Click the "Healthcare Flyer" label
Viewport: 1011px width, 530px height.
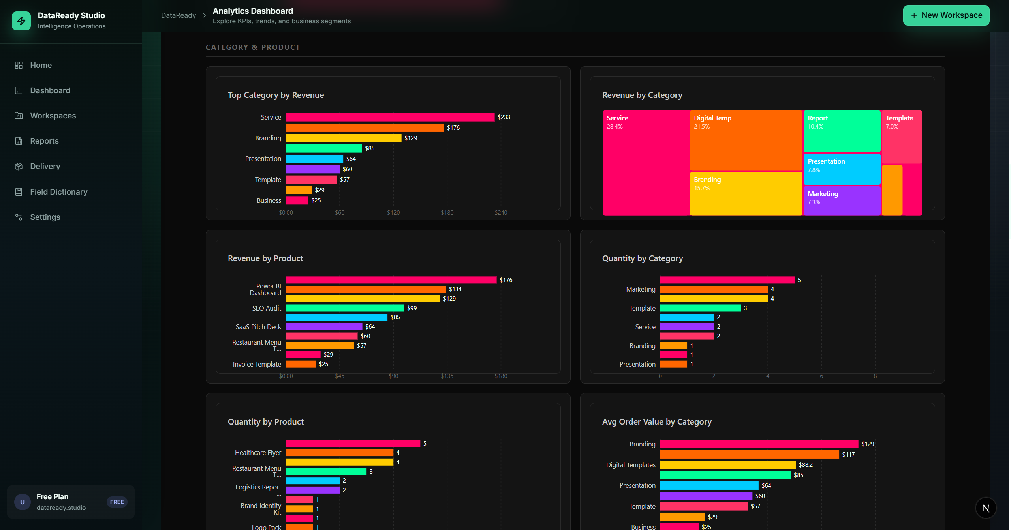tap(258, 453)
